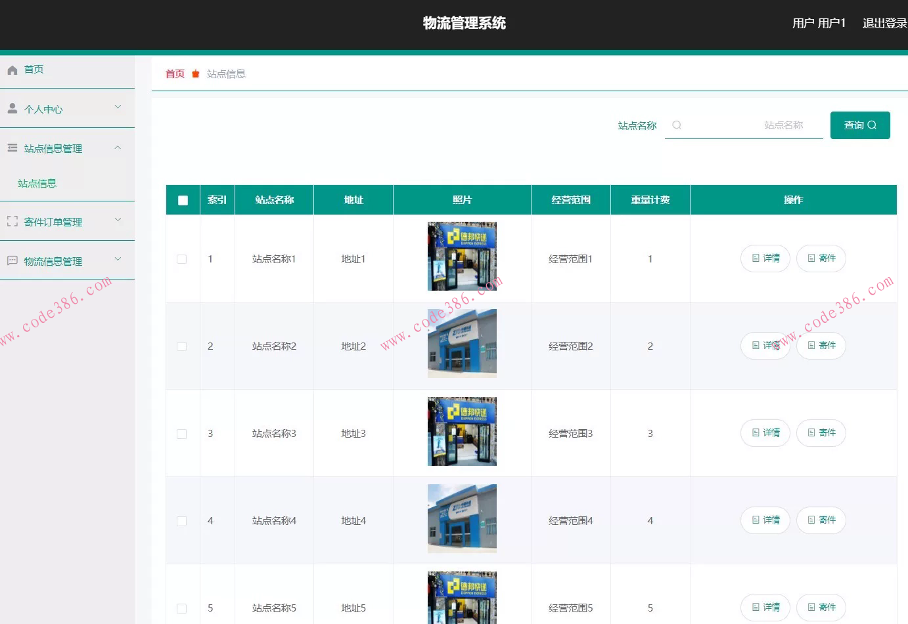Check the checkbox for 站点名称3 row
This screenshot has height=624, width=908.
click(x=182, y=433)
